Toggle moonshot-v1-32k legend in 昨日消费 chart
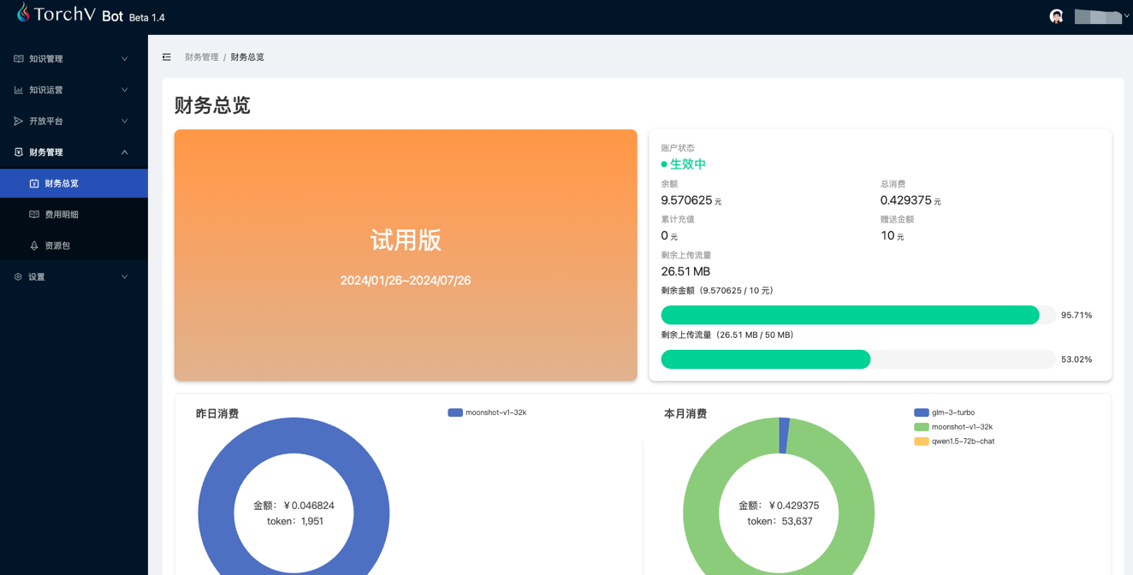The height and width of the screenshot is (575, 1133). click(487, 412)
